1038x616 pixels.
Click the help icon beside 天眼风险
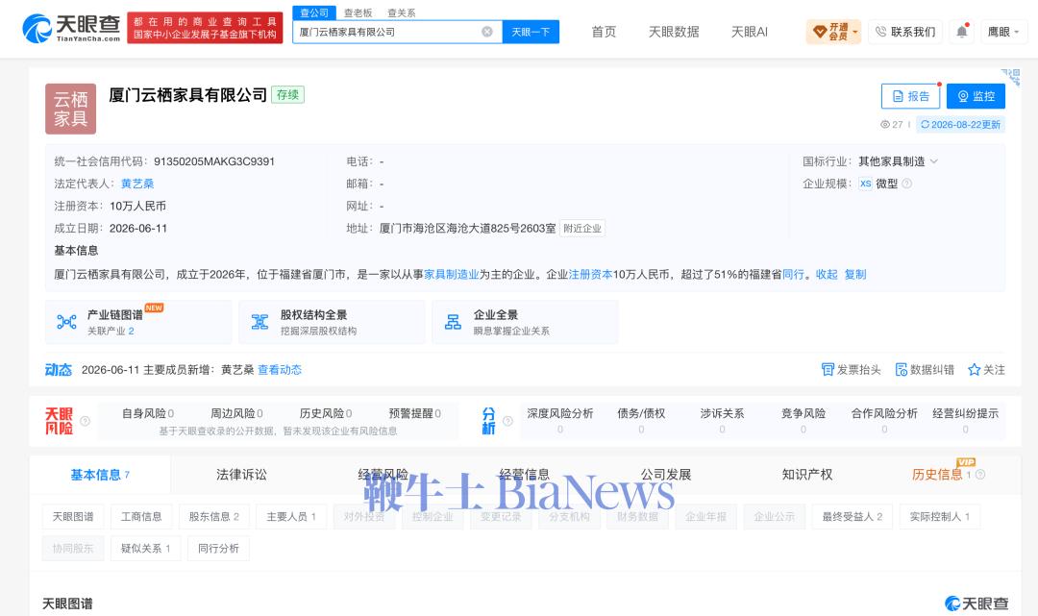coord(85,421)
